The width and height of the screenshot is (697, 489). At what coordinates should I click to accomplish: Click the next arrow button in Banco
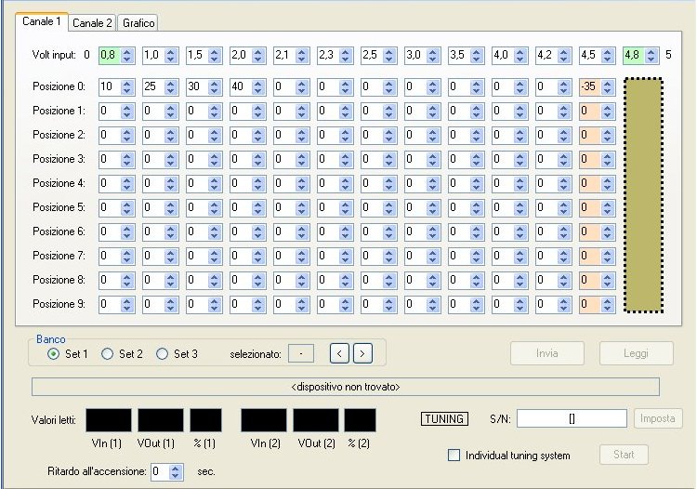pos(362,354)
